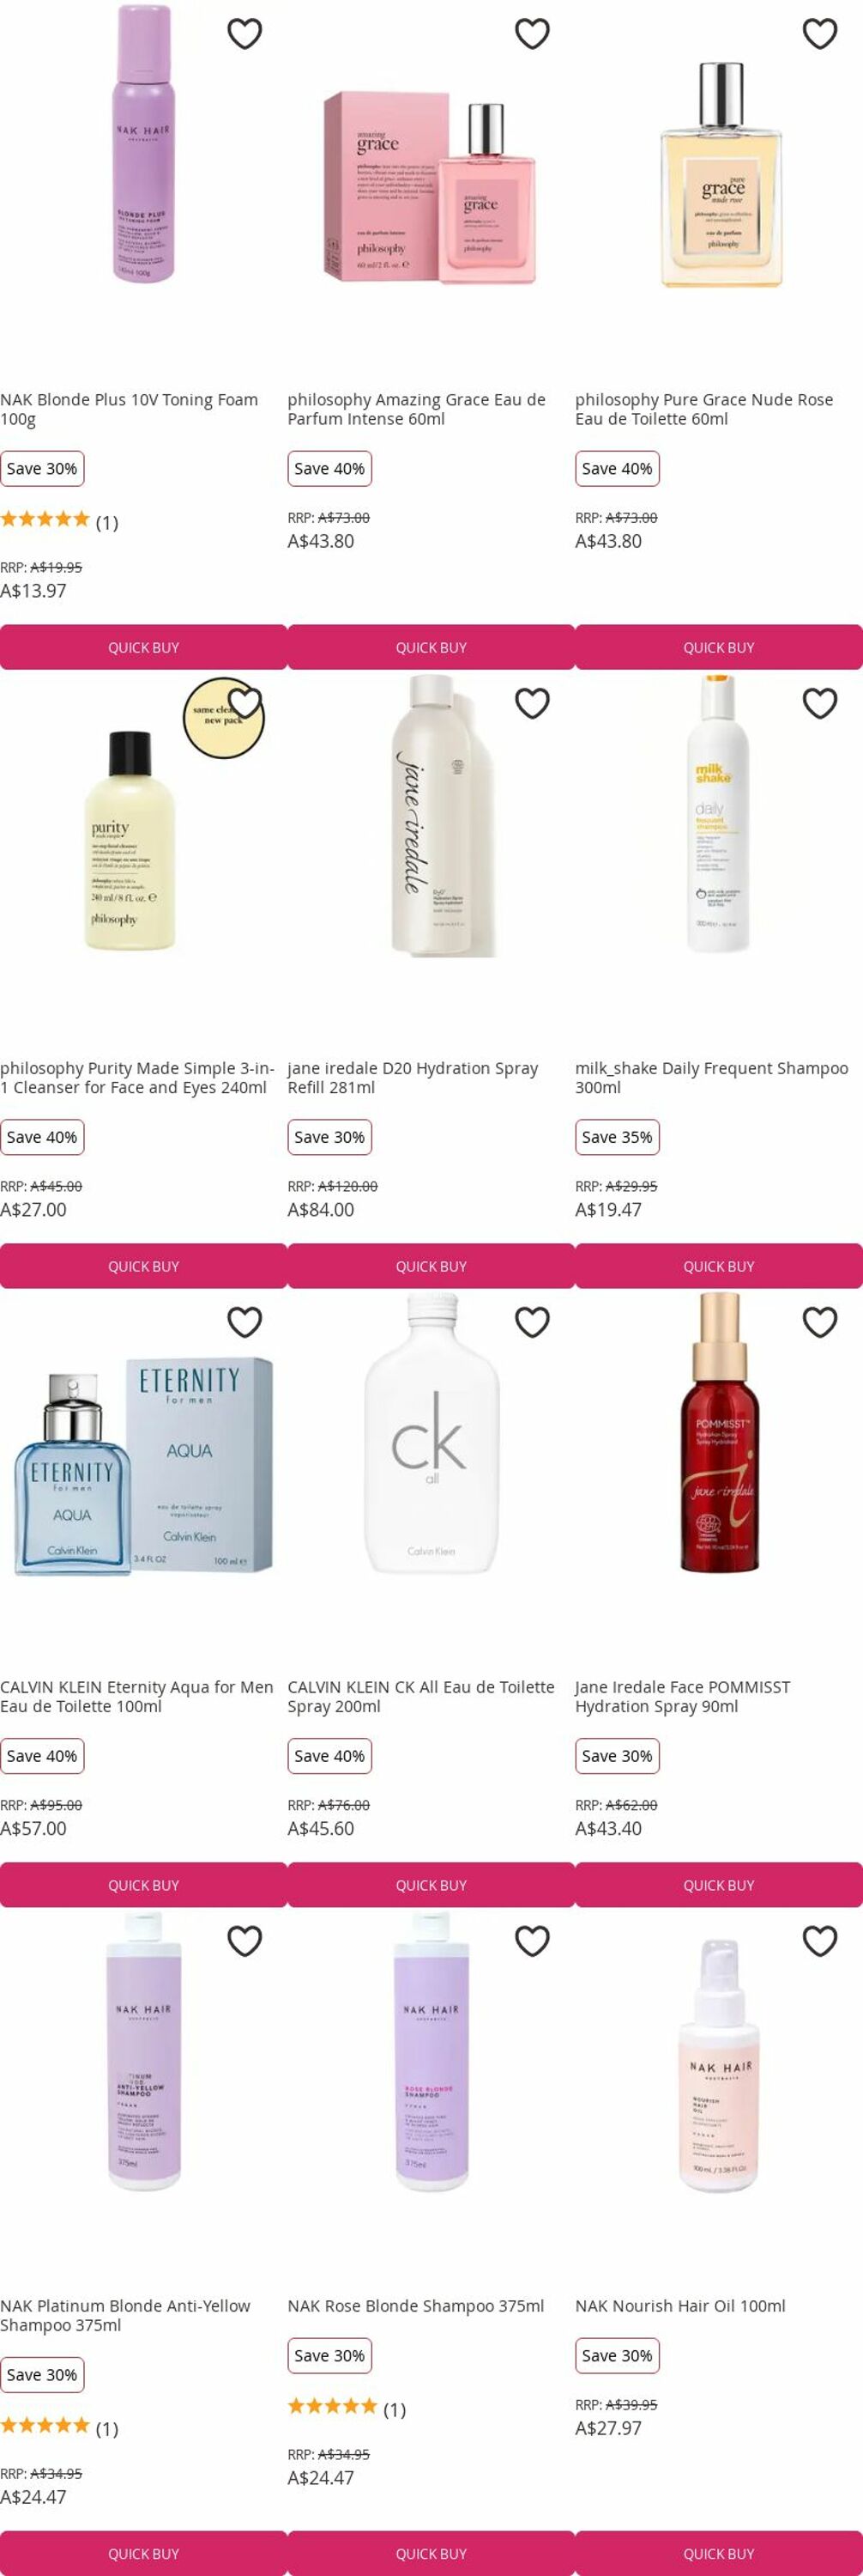The width and height of the screenshot is (863, 2576).
Task: Add NAK Rose Blonde Shampoo to wishlist
Action: (x=533, y=1941)
